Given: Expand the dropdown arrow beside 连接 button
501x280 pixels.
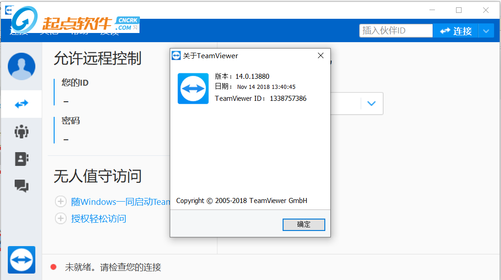Looking at the screenshot, I should coord(486,31).
